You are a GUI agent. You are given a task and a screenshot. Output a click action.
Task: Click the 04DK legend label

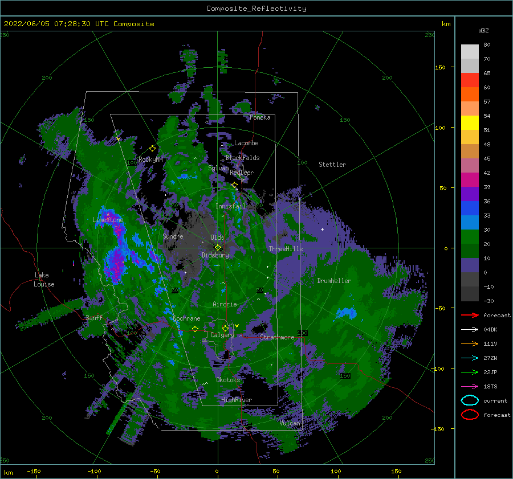[490, 329]
